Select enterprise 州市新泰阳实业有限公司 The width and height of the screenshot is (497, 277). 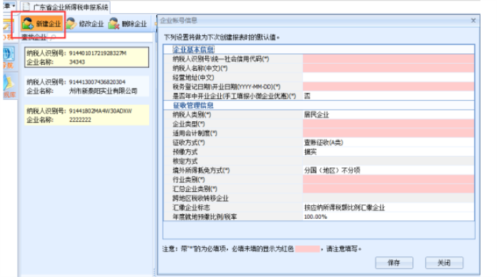coord(87,86)
